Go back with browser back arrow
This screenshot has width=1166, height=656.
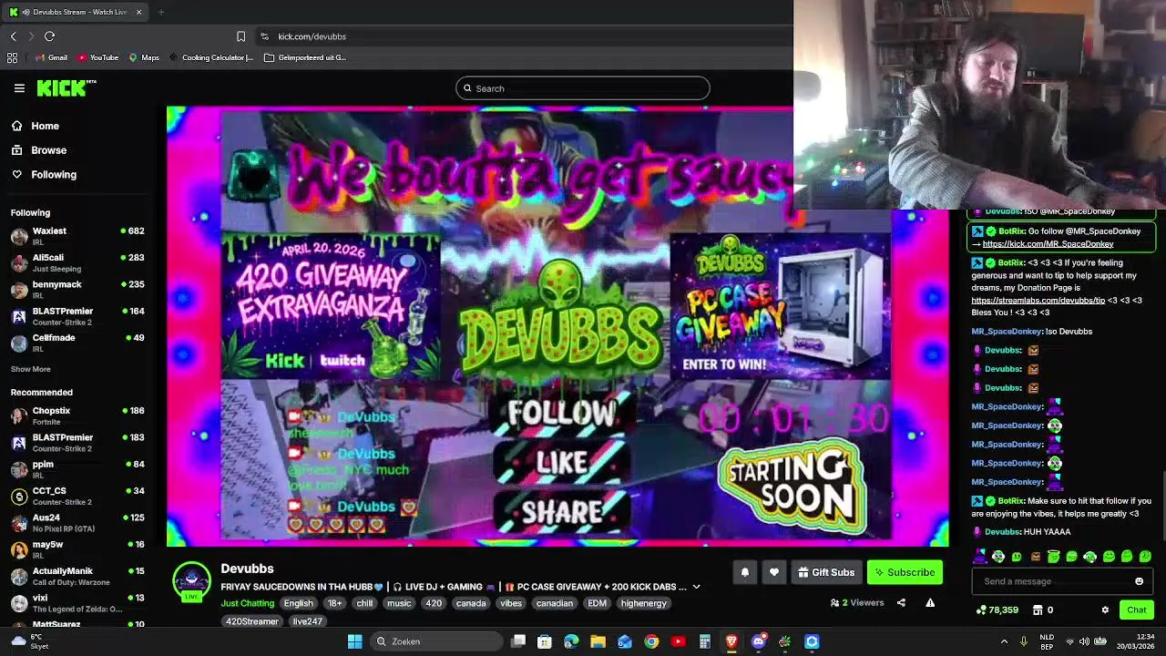point(14,36)
